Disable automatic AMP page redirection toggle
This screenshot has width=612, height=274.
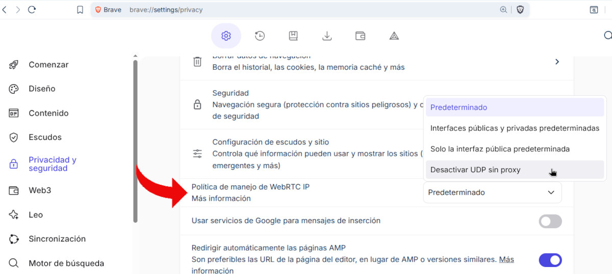tap(550, 260)
